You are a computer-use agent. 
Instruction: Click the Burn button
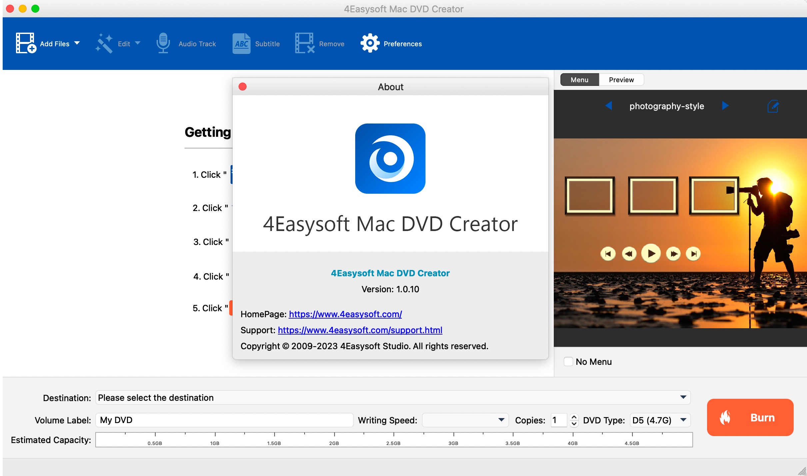750,417
